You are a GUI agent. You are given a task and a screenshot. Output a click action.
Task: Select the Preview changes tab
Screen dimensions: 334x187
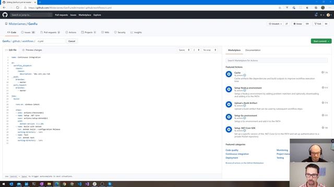point(32,50)
